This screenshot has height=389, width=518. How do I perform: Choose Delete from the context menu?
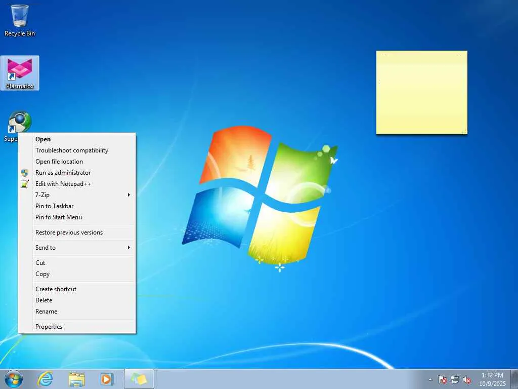point(77,300)
